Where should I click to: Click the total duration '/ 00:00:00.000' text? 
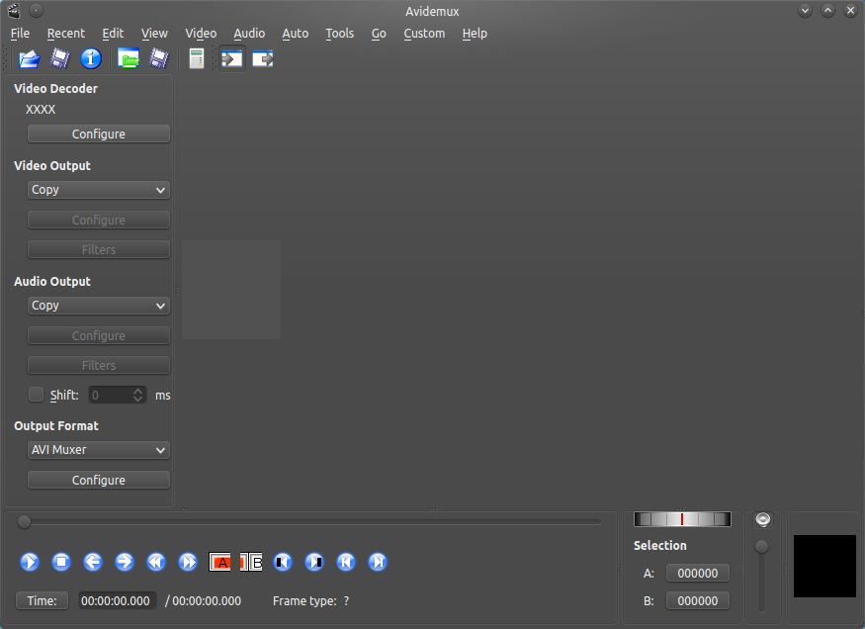(x=203, y=601)
